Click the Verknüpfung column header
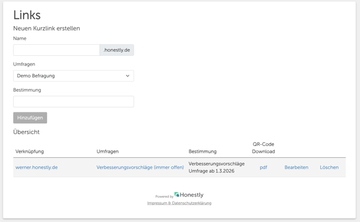The width and height of the screenshot is (360, 222). click(x=30, y=151)
